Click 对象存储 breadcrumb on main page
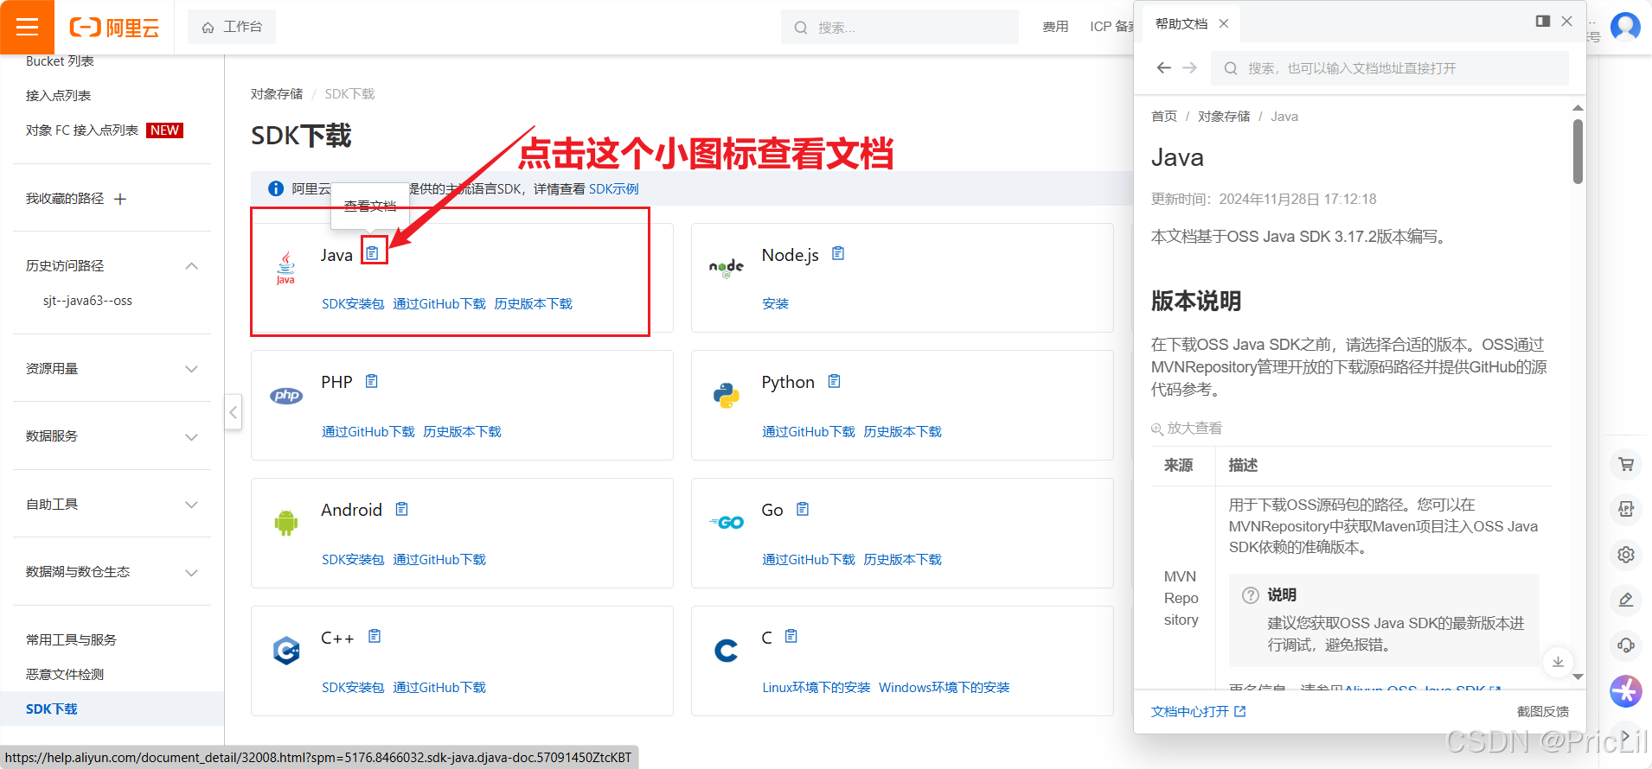 tap(277, 94)
